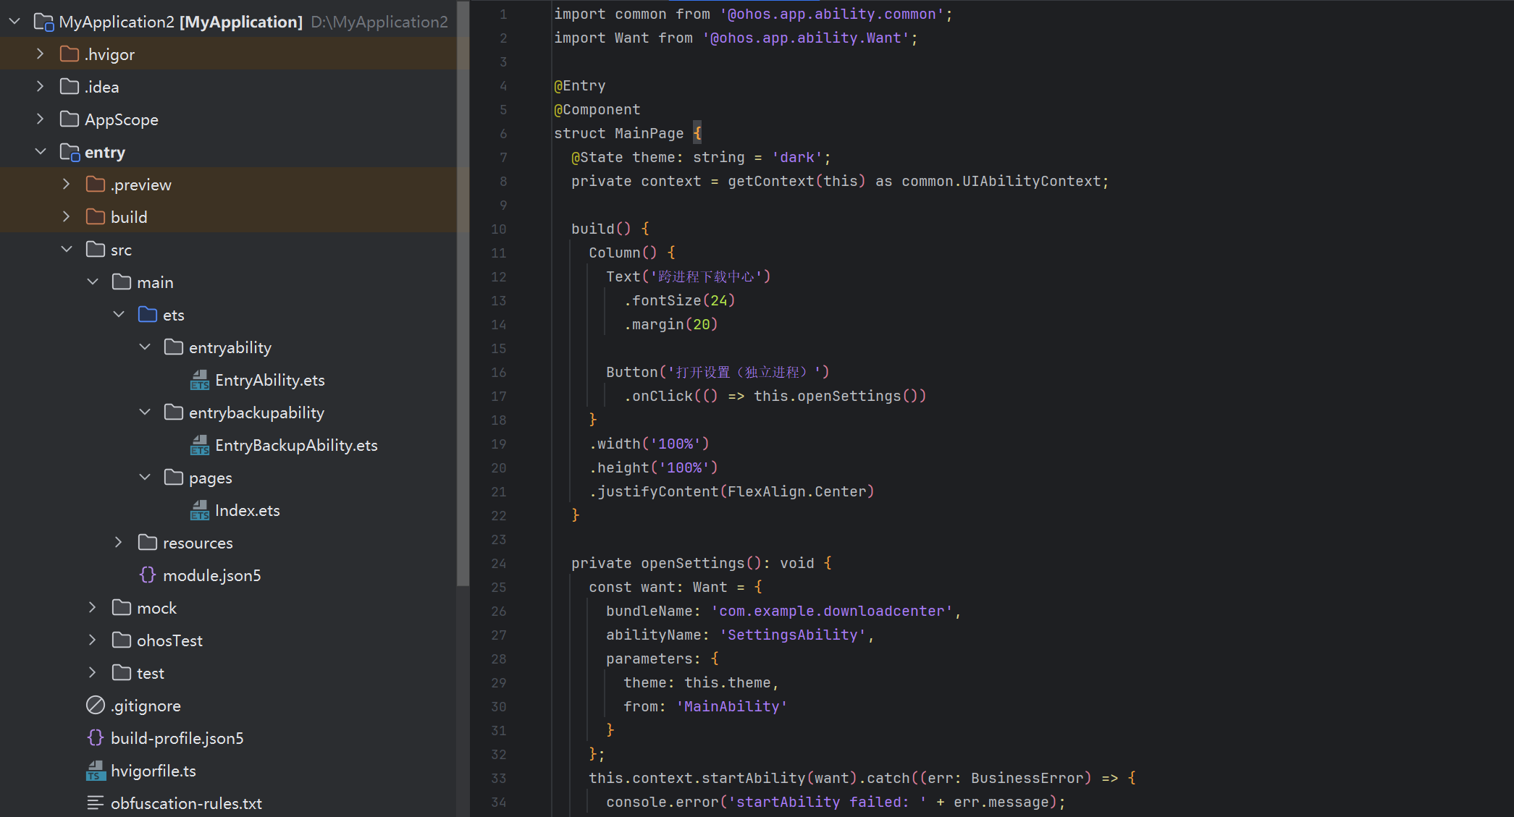Click the Index.ets file icon
Viewport: 1514px width, 817px height.
coord(200,510)
